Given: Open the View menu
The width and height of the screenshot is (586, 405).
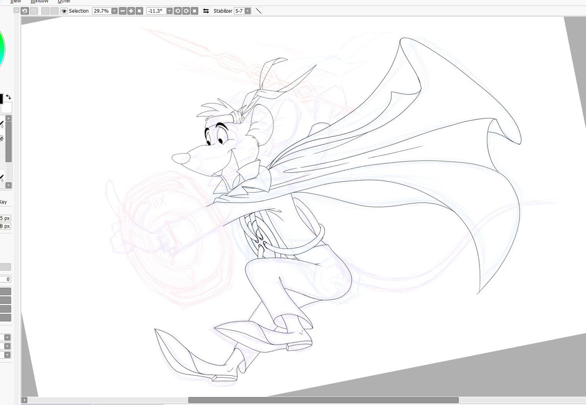Looking at the screenshot, I should [15, 1].
